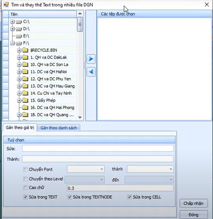
Task: Select folder name 16. DC va QH Hai Phong
Action: (x=52, y=108)
